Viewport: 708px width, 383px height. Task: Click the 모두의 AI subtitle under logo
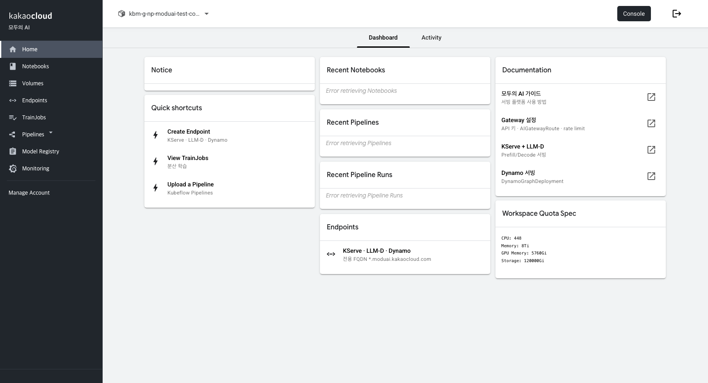click(19, 27)
